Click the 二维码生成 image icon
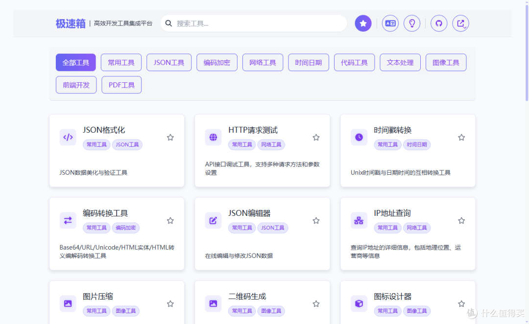This screenshot has width=529, height=324. (213, 303)
